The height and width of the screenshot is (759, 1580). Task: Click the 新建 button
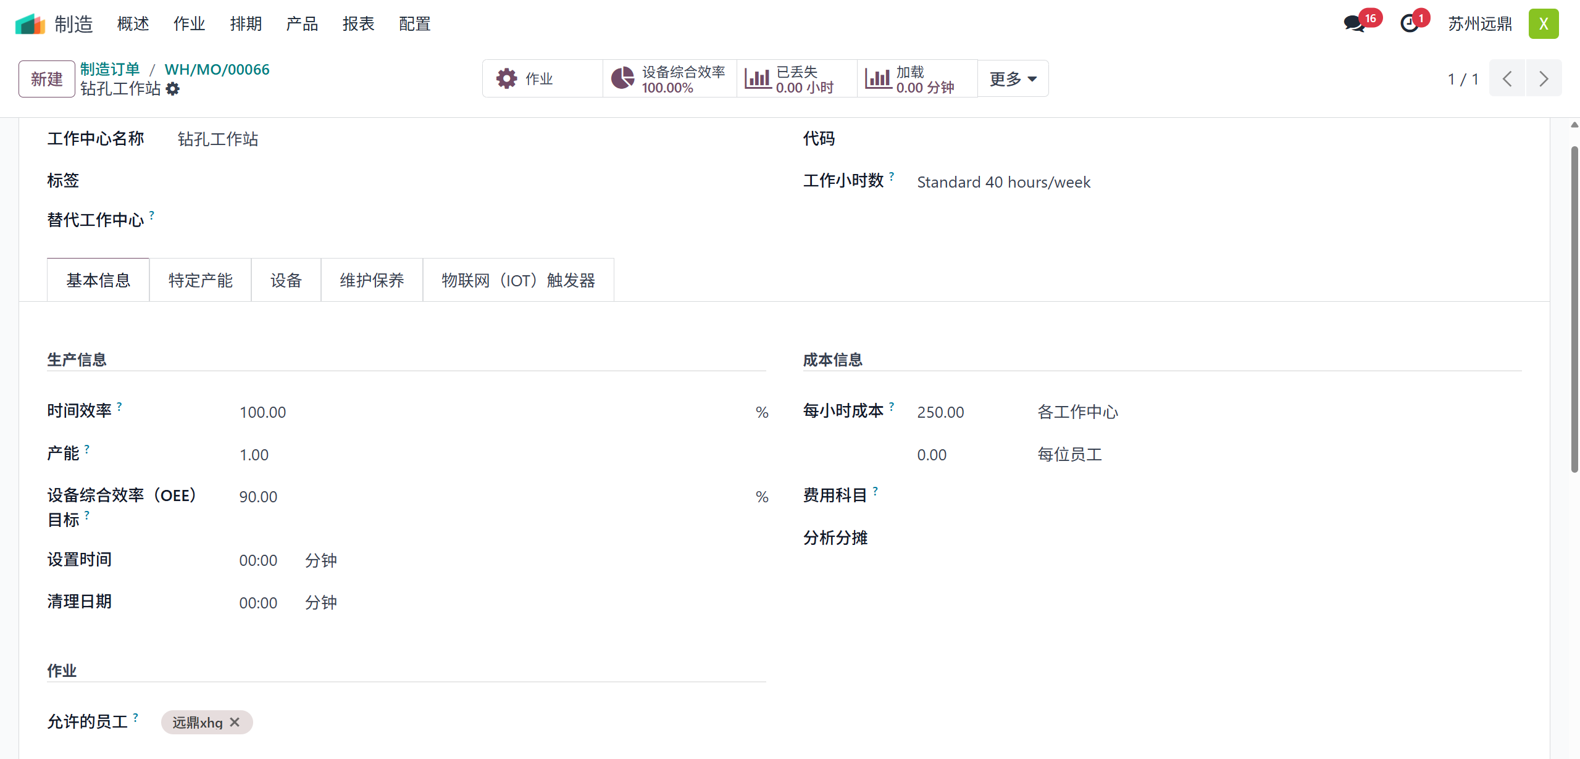[x=46, y=79]
